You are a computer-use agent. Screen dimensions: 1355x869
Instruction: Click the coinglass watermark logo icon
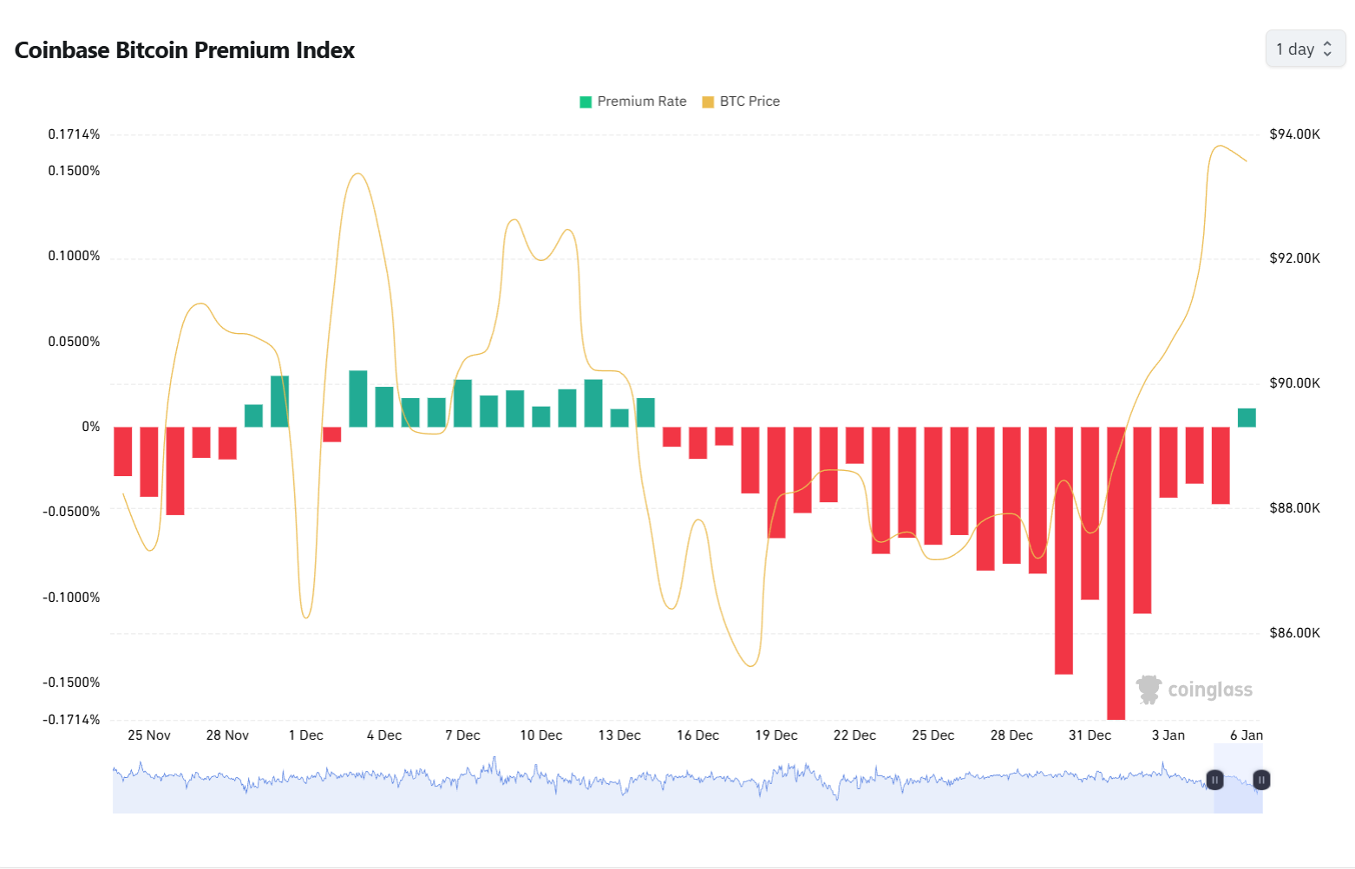1149,689
